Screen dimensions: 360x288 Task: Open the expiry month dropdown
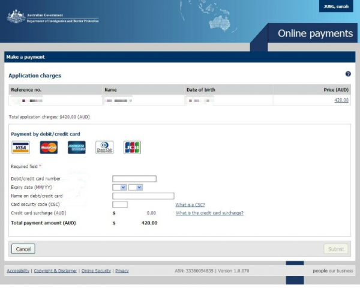tap(119, 187)
